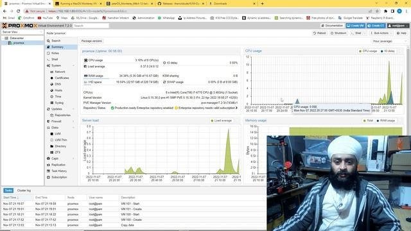
Task: Click the Replication icon
Action: pyautogui.click(x=48, y=165)
